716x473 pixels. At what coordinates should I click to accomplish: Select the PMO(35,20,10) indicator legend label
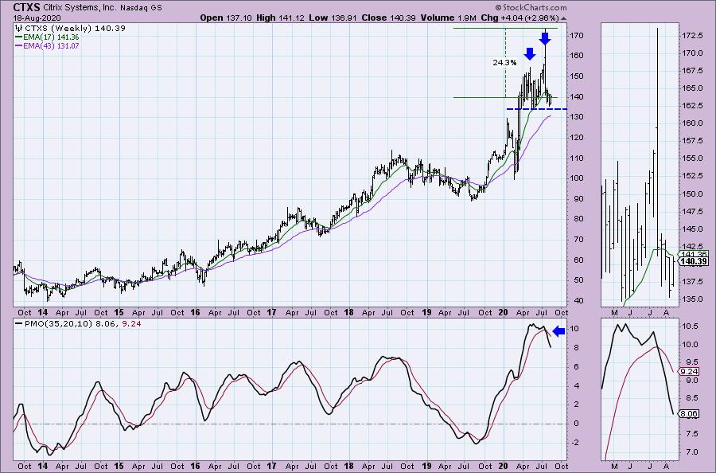click(x=58, y=323)
